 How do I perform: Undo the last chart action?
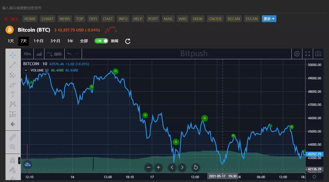coord(69,54)
